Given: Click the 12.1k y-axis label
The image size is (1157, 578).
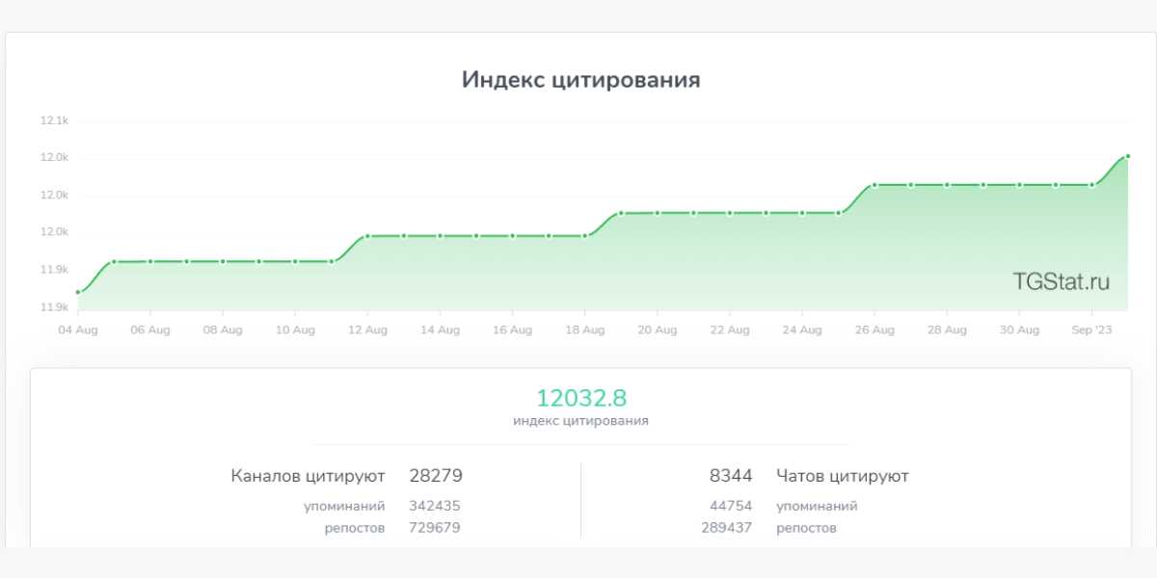Looking at the screenshot, I should [x=54, y=121].
